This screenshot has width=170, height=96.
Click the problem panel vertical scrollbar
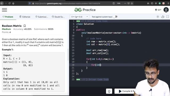pos(68,54)
